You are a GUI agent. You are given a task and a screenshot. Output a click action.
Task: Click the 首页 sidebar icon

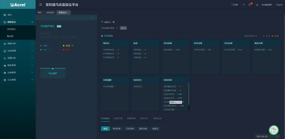click(x=5, y=15)
